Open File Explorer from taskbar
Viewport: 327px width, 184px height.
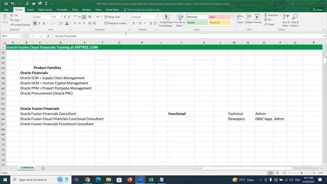108,179
